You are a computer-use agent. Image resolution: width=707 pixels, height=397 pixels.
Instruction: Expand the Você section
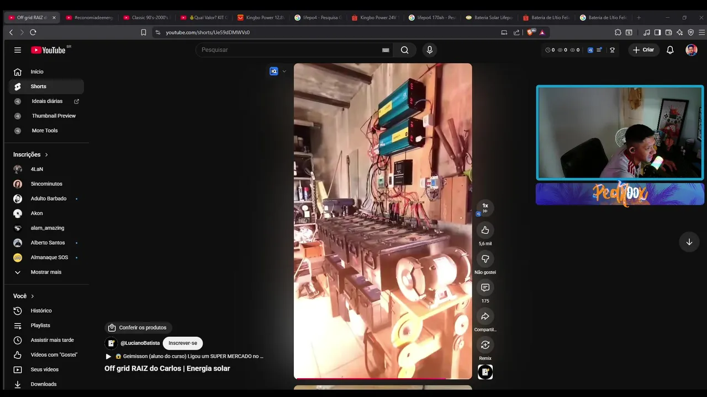point(24,296)
